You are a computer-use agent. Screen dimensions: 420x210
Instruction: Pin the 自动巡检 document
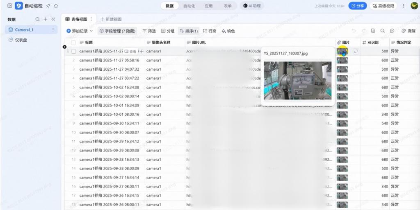click(48, 6)
